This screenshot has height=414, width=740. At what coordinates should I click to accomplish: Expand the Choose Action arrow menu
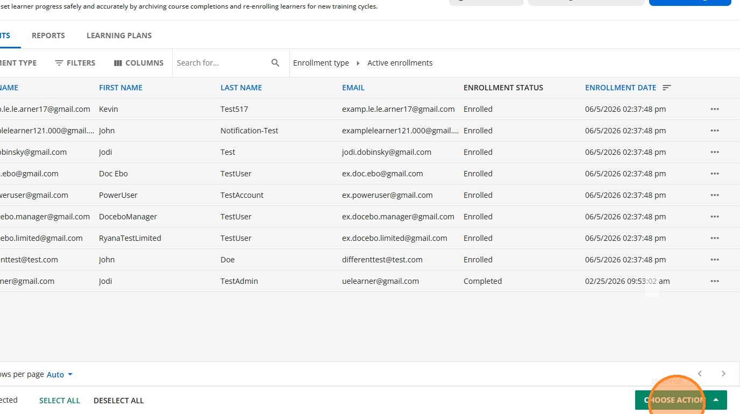pos(716,400)
